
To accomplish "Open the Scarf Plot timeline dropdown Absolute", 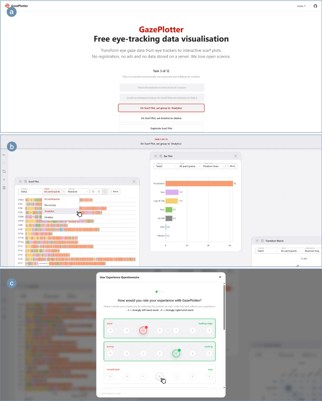I will 78,191.
